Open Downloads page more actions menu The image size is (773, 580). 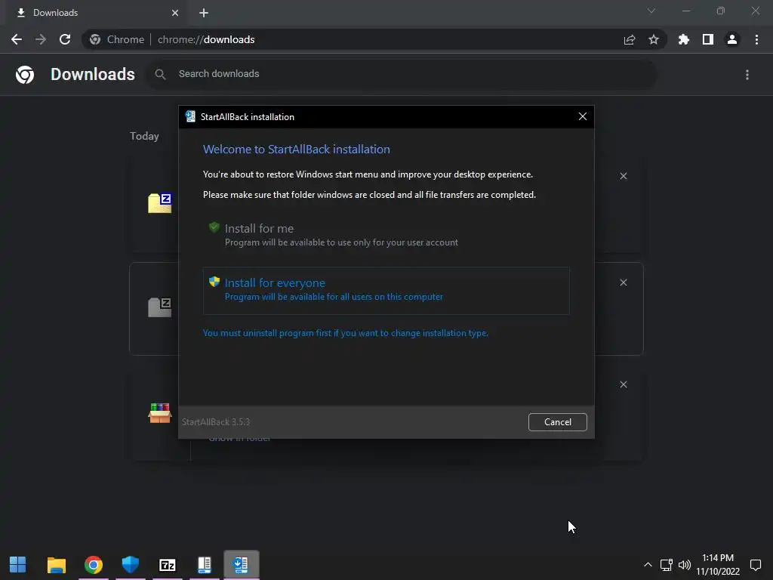click(747, 75)
